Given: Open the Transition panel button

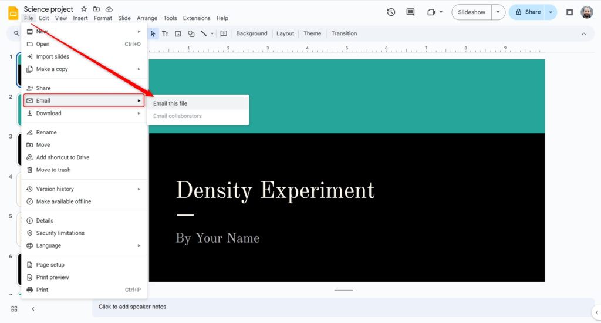Looking at the screenshot, I should tap(344, 33).
